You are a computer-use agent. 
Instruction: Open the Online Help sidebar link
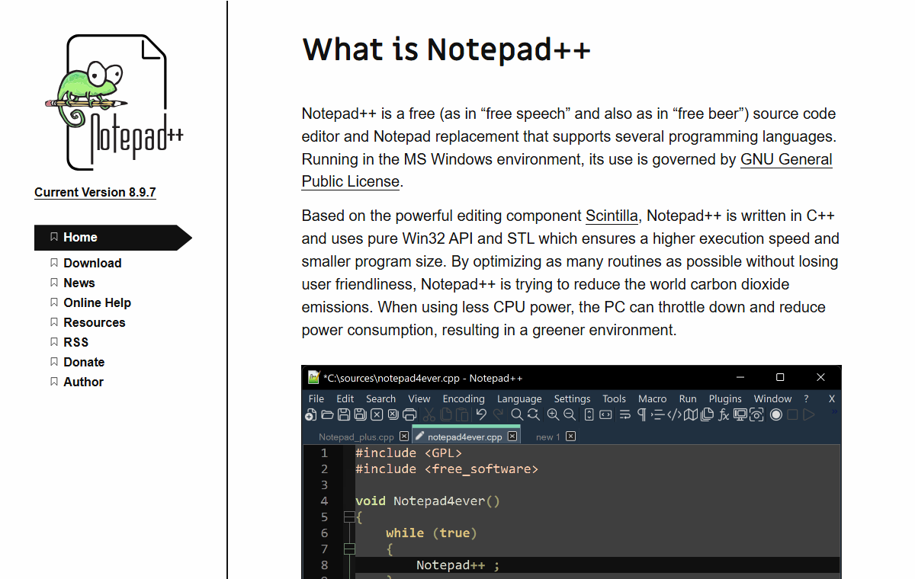pyautogui.click(x=97, y=302)
